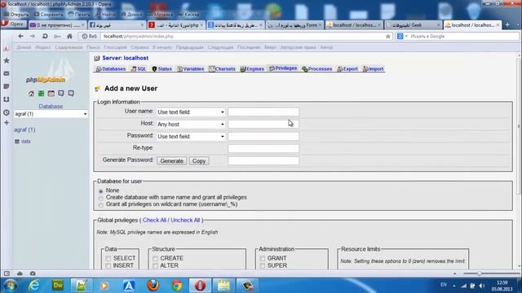Click the User name text input field
Viewport: 522px width, 293px height.
[x=263, y=112]
